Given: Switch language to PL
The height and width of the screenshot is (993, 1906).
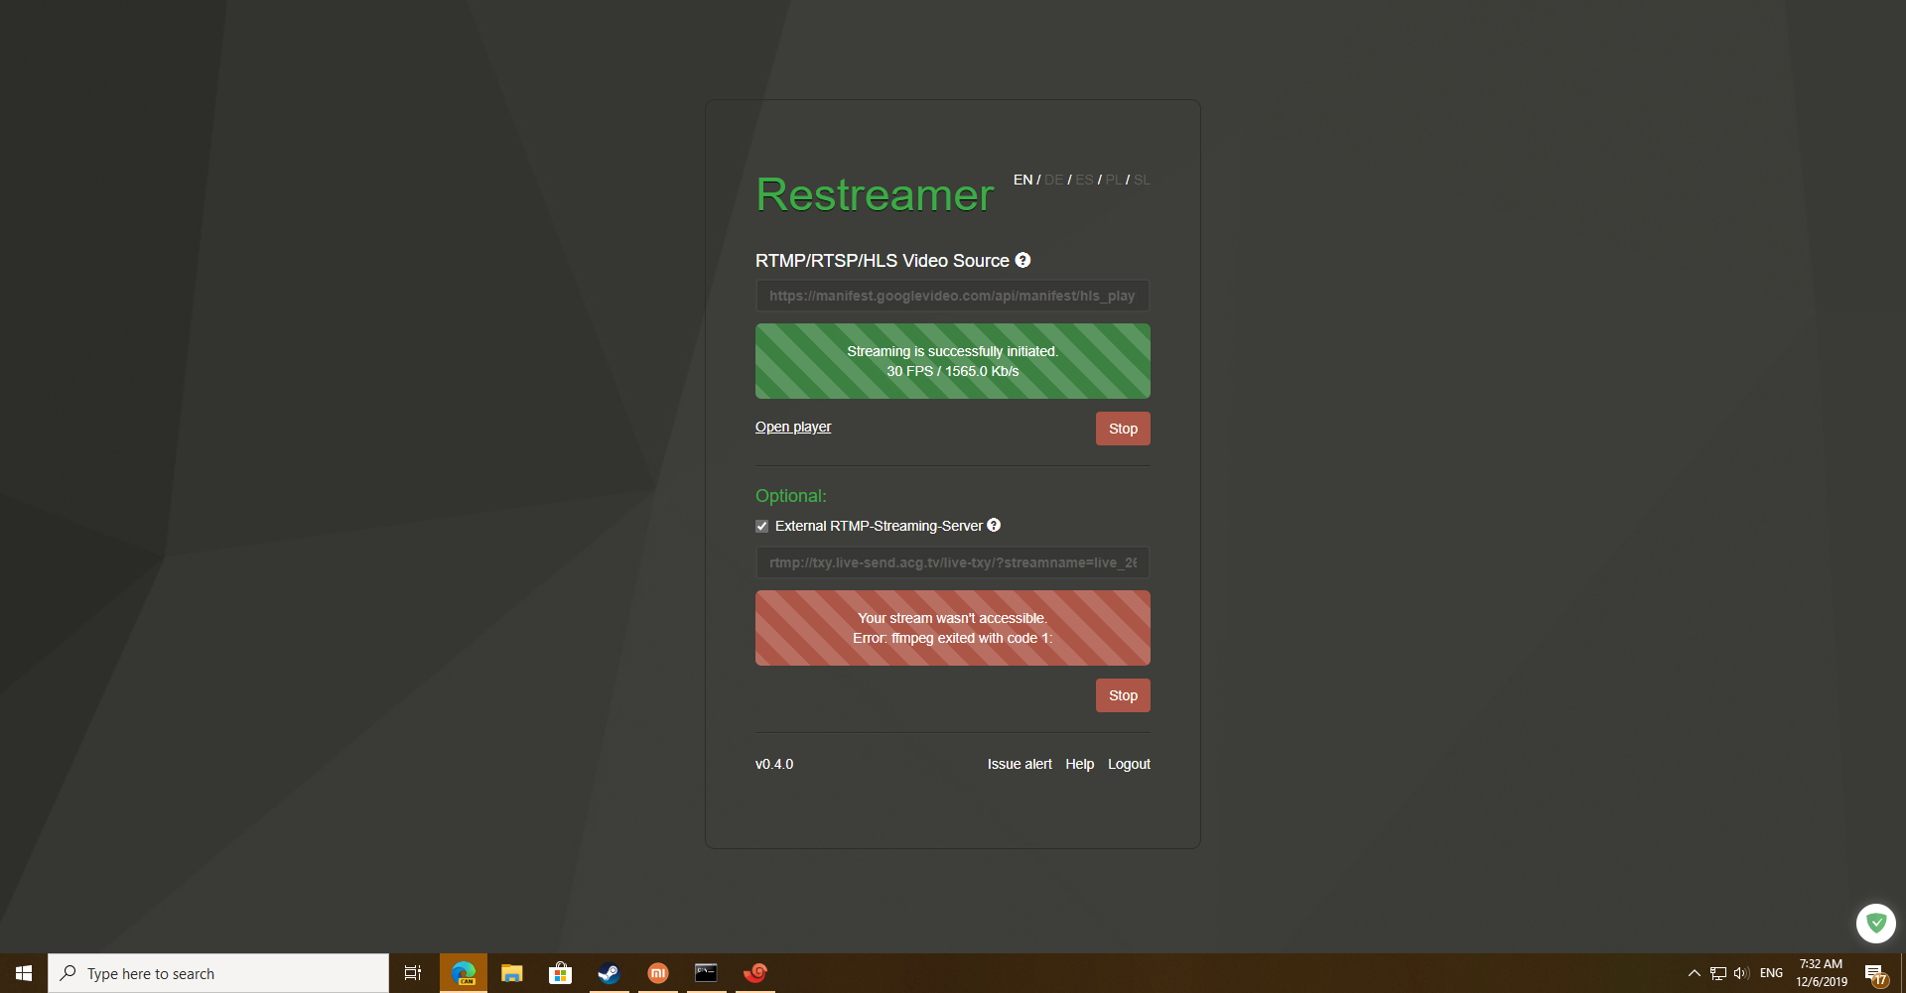Looking at the screenshot, I should (x=1113, y=180).
